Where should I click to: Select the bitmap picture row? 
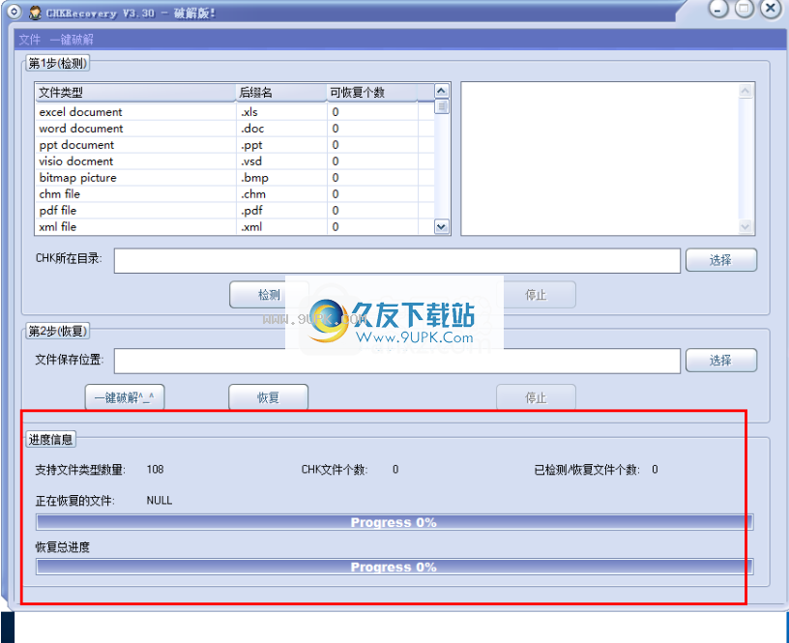pos(235,178)
